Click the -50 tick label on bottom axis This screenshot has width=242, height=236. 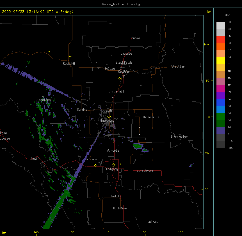[72, 232]
